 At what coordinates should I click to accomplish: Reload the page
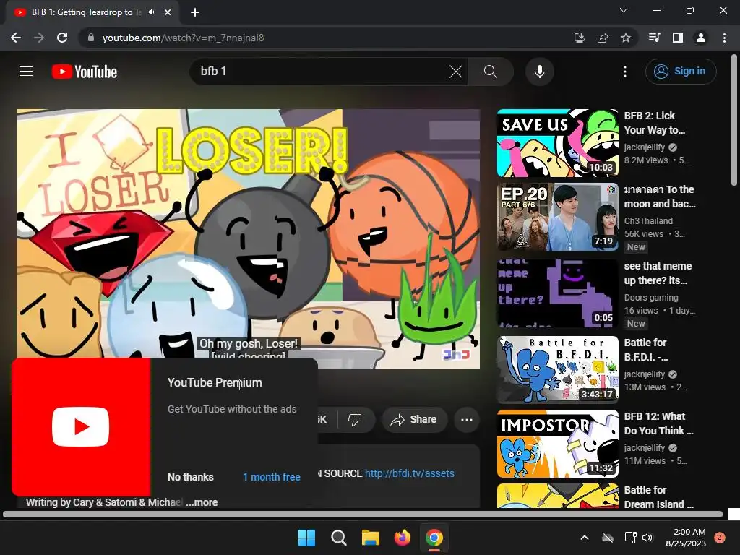click(62, 38)
